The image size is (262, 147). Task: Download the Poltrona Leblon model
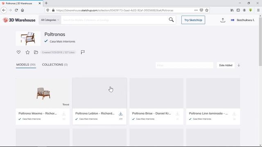tap(121, 114)
